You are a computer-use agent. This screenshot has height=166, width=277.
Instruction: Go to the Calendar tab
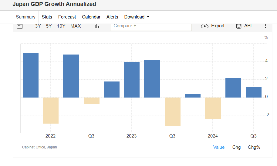pyautogui.click(x=91, y=17)
